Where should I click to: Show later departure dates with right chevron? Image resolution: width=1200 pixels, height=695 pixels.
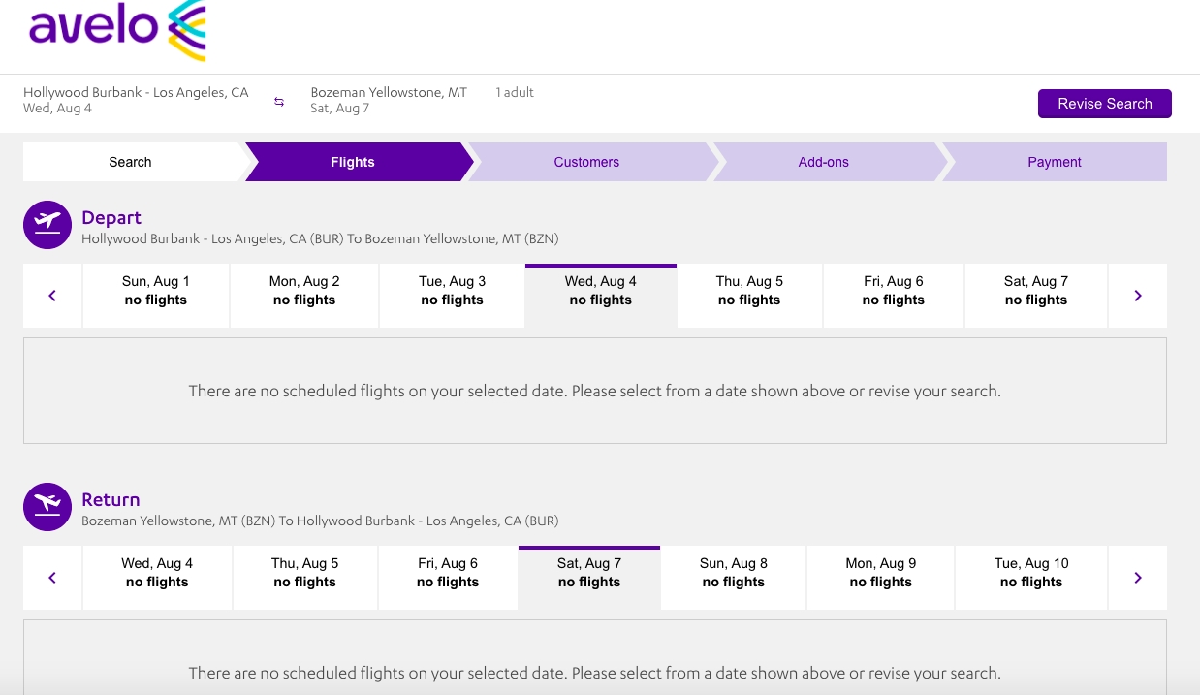[1138, 296]
